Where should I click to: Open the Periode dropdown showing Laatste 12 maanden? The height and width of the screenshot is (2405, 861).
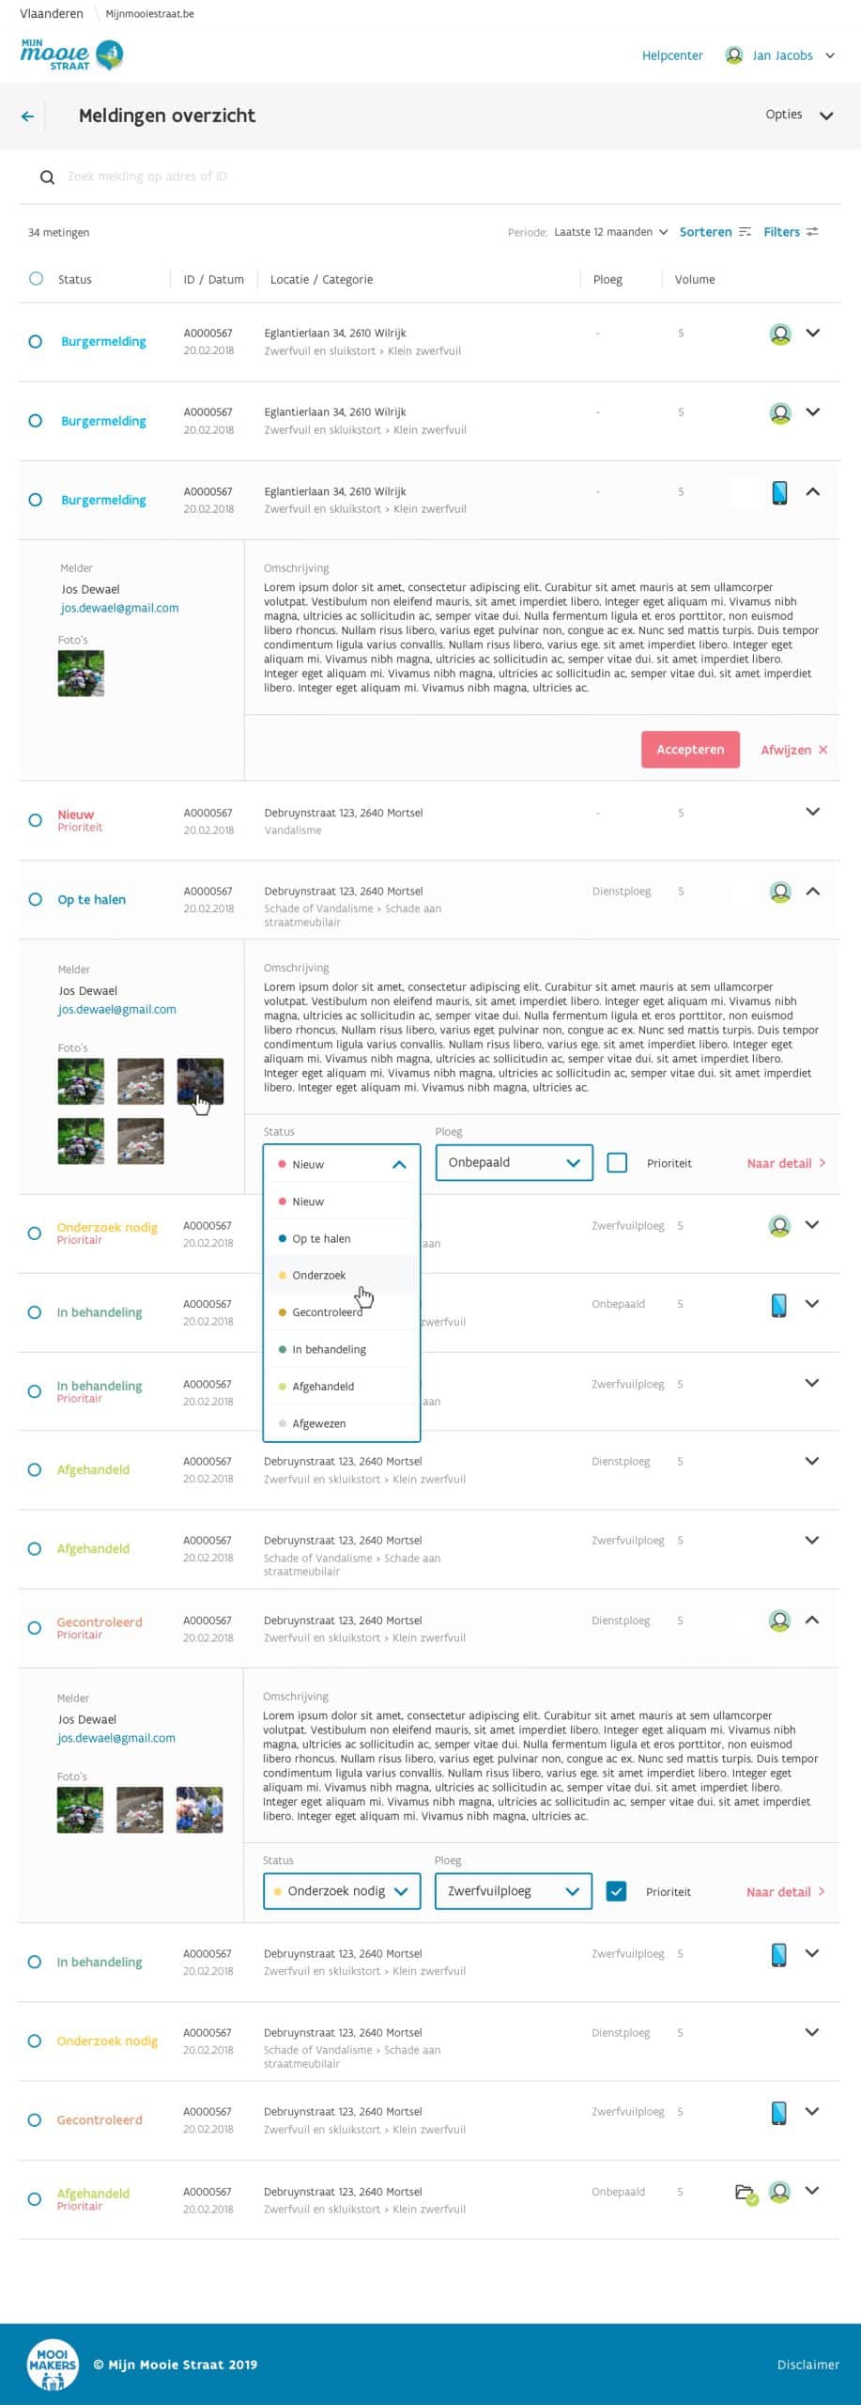coord(610,232)
